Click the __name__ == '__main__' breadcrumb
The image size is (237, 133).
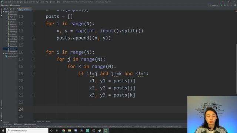click(x=43, y=122)
